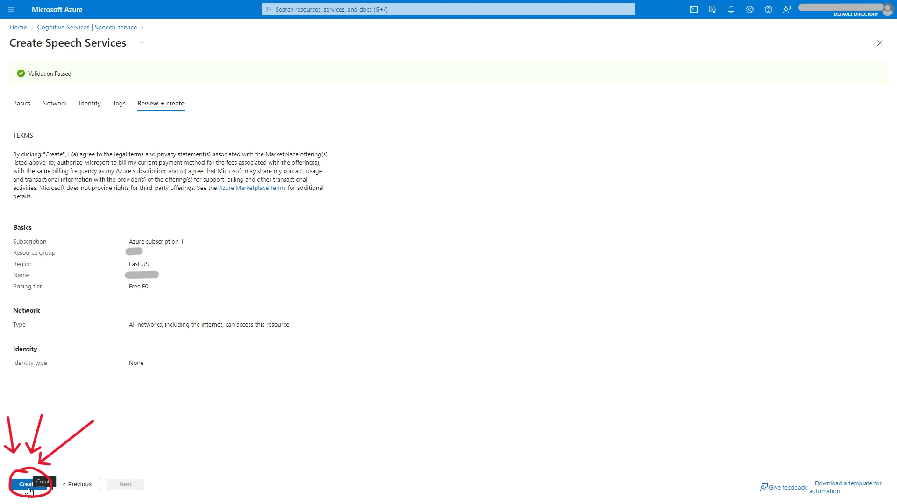Viewport: 897px width, 504px height.
Task: Open the portal hamburger menu
Action: pos(11,9)
